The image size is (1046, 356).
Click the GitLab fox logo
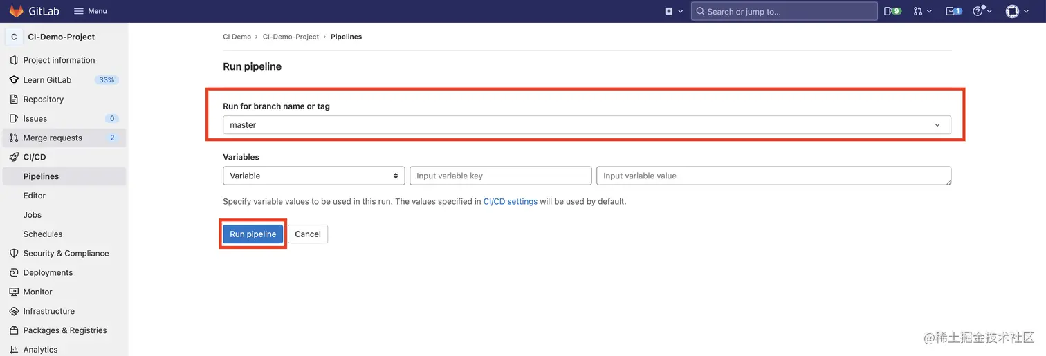(16, 11)
